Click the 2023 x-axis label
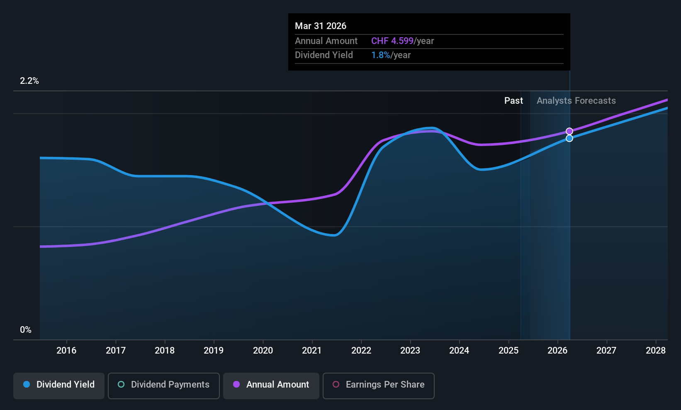 tap(410, 351)
